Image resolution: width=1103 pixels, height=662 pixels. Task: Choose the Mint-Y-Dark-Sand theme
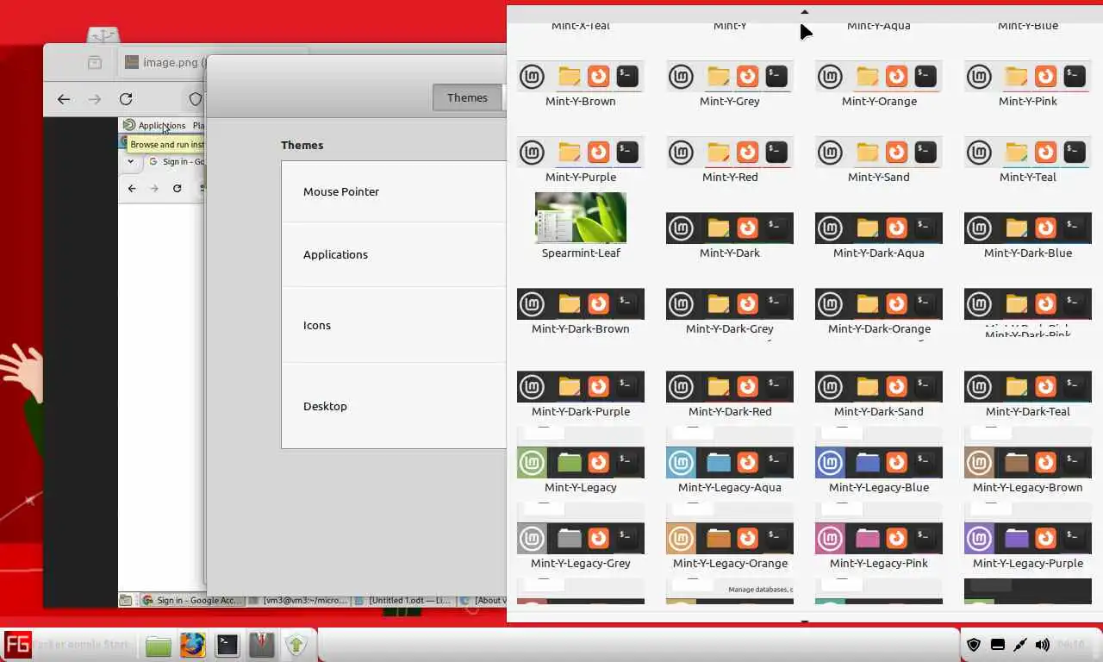pyautogui.click(x=879, y=387)
